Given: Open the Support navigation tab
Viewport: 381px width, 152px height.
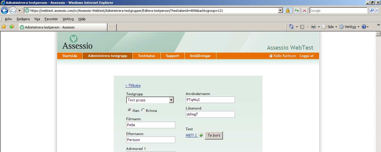Looking at the screenshot, I should (x=172, y=56).
